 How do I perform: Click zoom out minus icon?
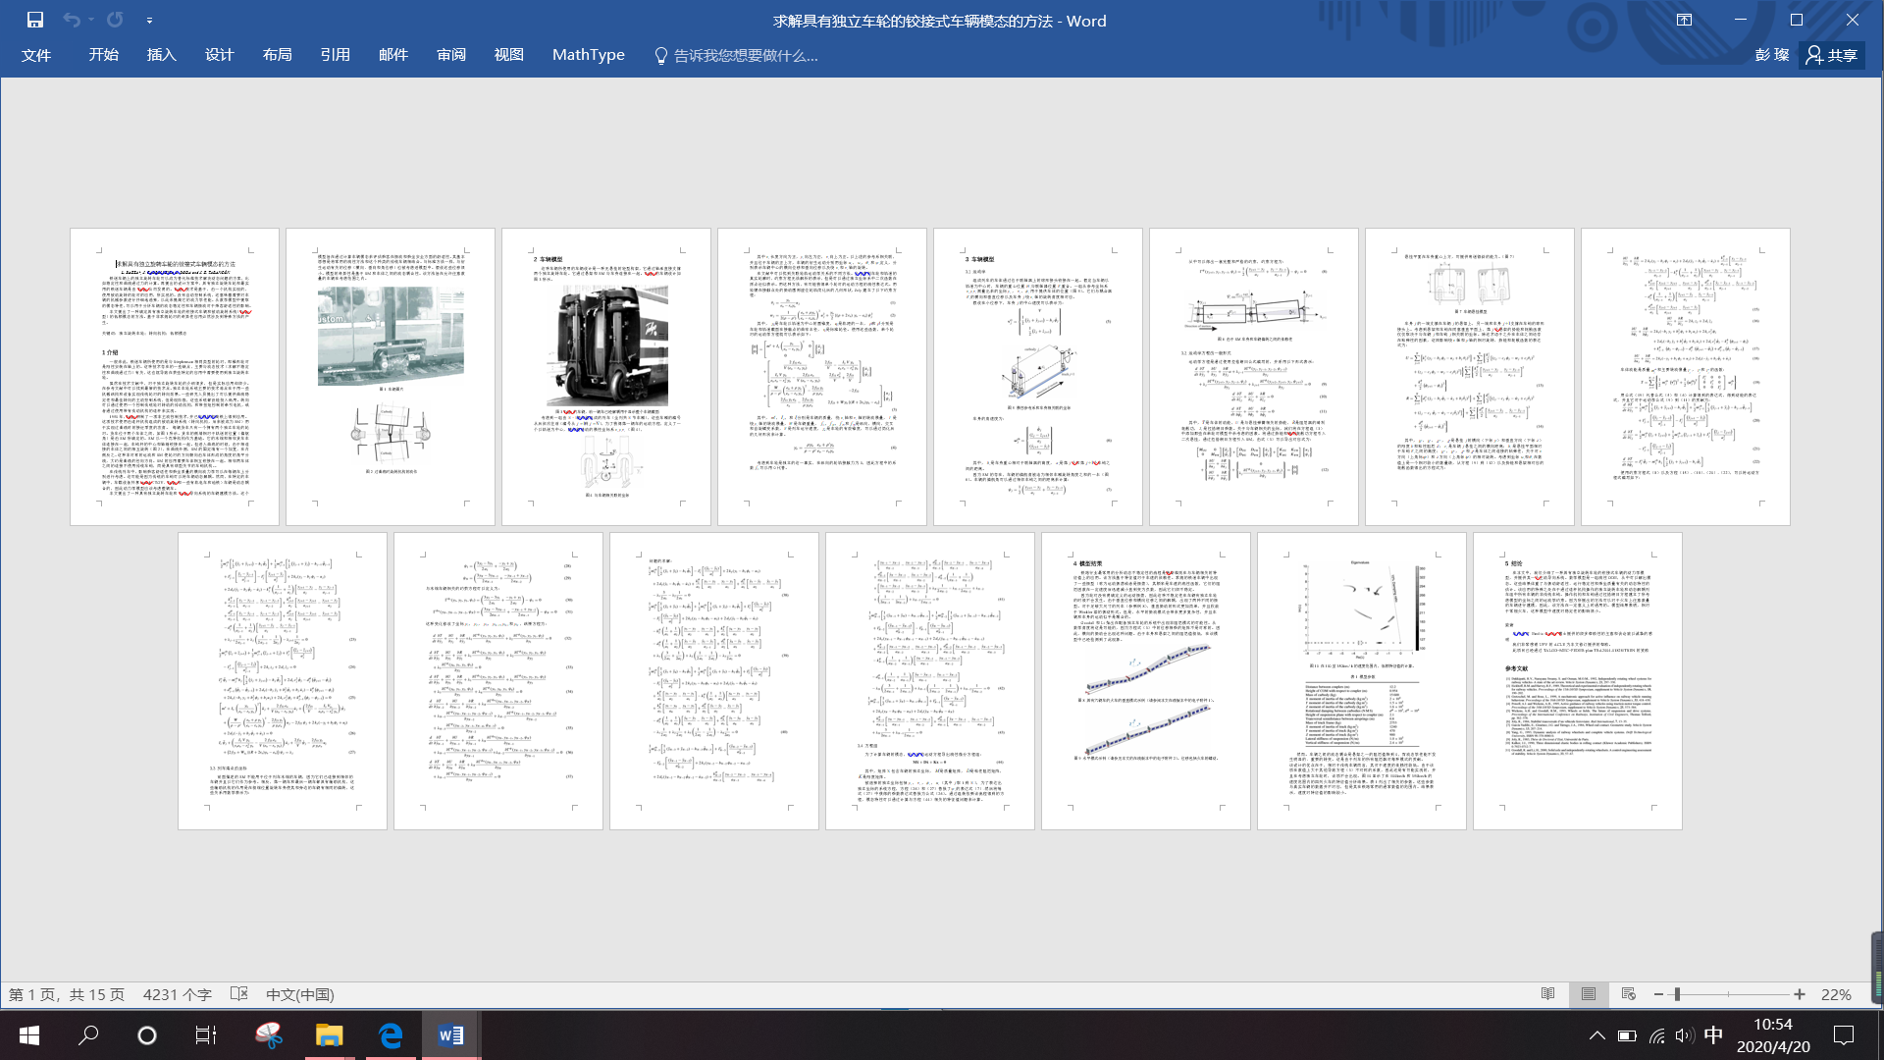[1658, 994]
